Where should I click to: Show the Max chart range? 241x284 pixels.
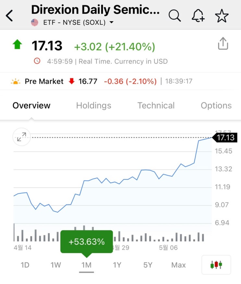point(178,265)
